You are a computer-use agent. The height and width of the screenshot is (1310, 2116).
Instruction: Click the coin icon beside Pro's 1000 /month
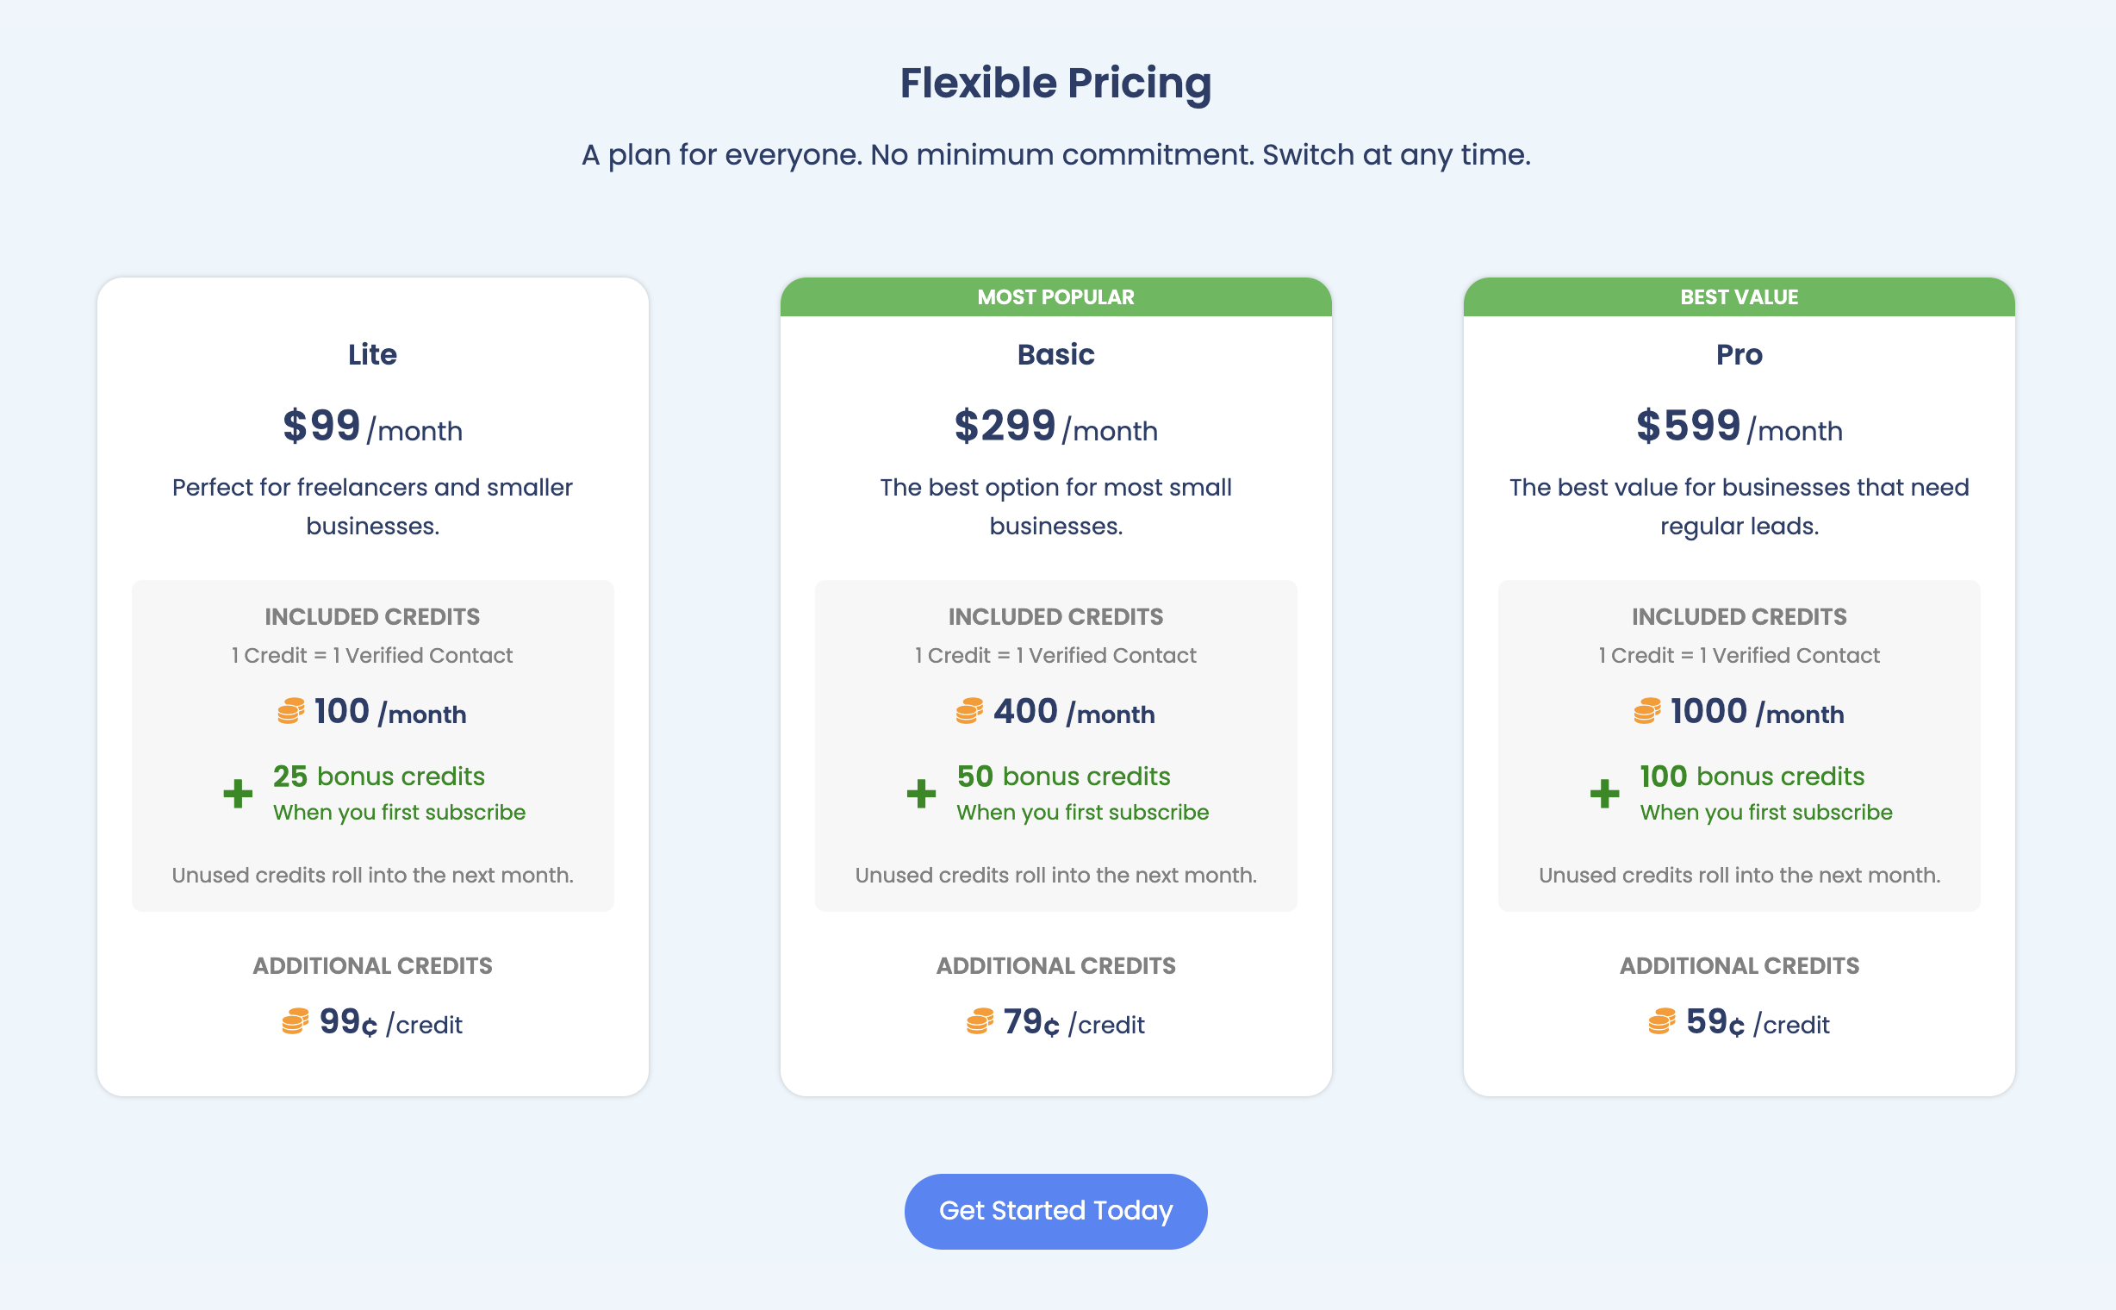(x=1646, y=711)
